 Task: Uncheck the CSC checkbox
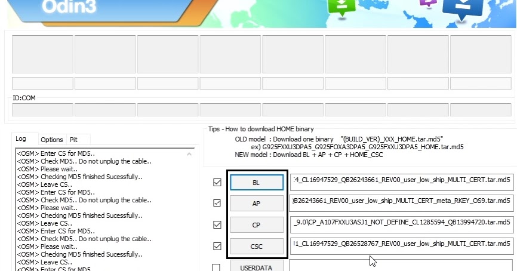[217, 246]
